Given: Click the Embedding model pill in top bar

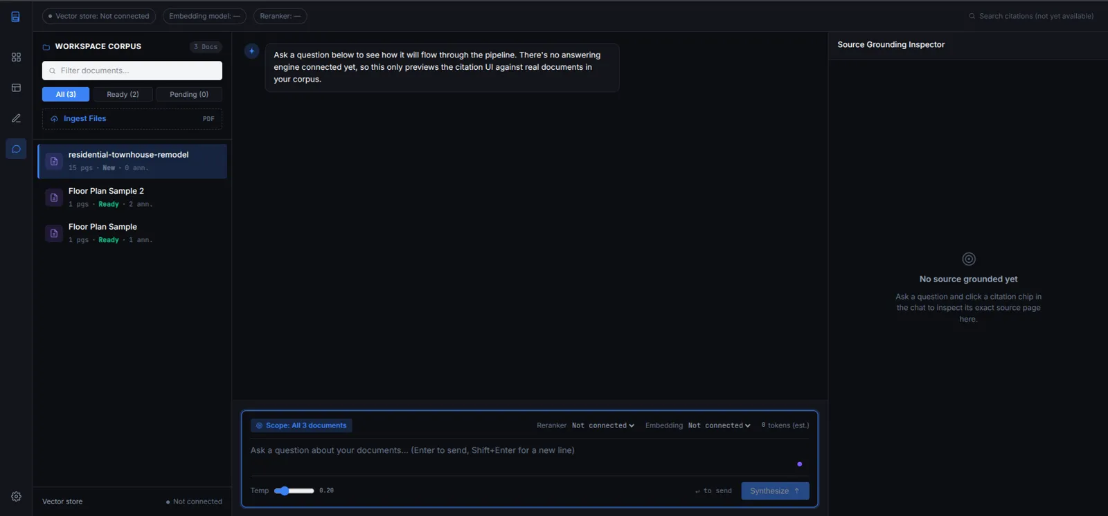Looking at the screenshot, I should [x=204, y=16].
